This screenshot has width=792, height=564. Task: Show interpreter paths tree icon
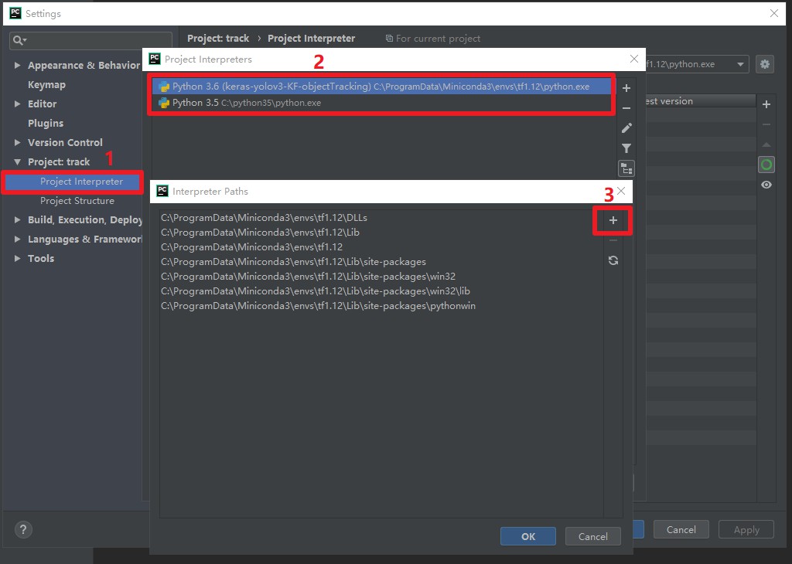[x=626, y=168]
